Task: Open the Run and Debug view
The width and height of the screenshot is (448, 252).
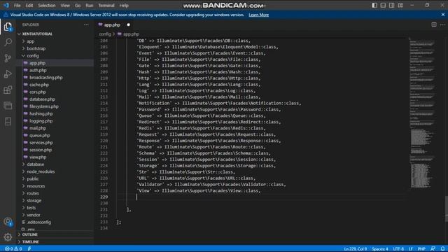Action: [x=8, y=74]
